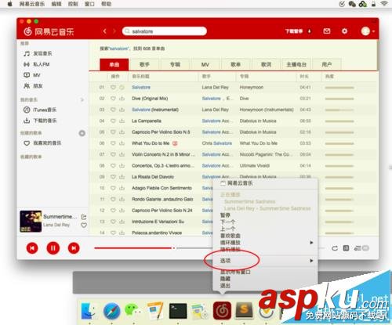The width and height of the screenshot is (392, 325).
Task: Open the mail messages icon
Action: (327, 31)
